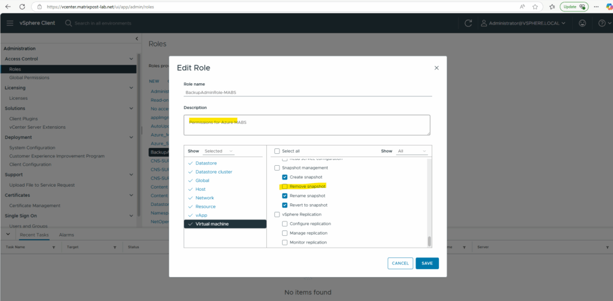Click the privileges list scrollbar

pos(429,241)
